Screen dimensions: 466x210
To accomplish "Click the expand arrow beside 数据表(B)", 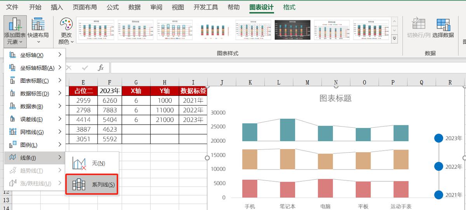I will [x=60, y=106].
